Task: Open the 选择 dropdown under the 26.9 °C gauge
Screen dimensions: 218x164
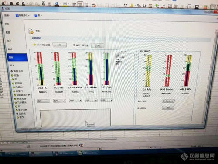Action: tap(44, 101)
